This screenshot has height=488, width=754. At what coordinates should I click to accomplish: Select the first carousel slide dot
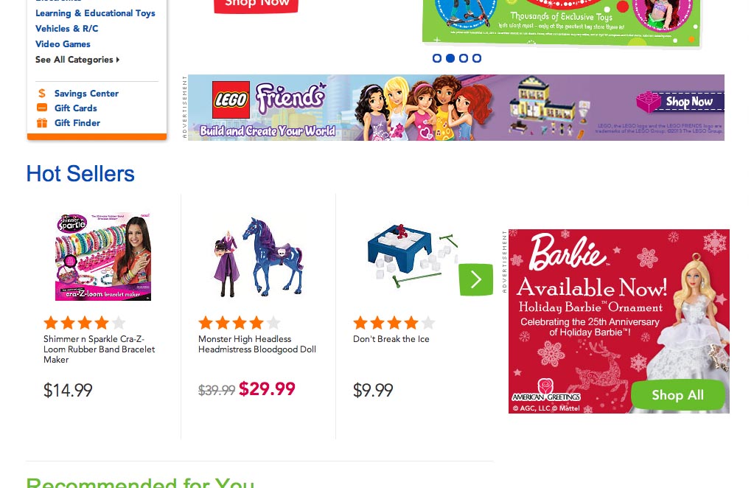click(x=437, y=58)
